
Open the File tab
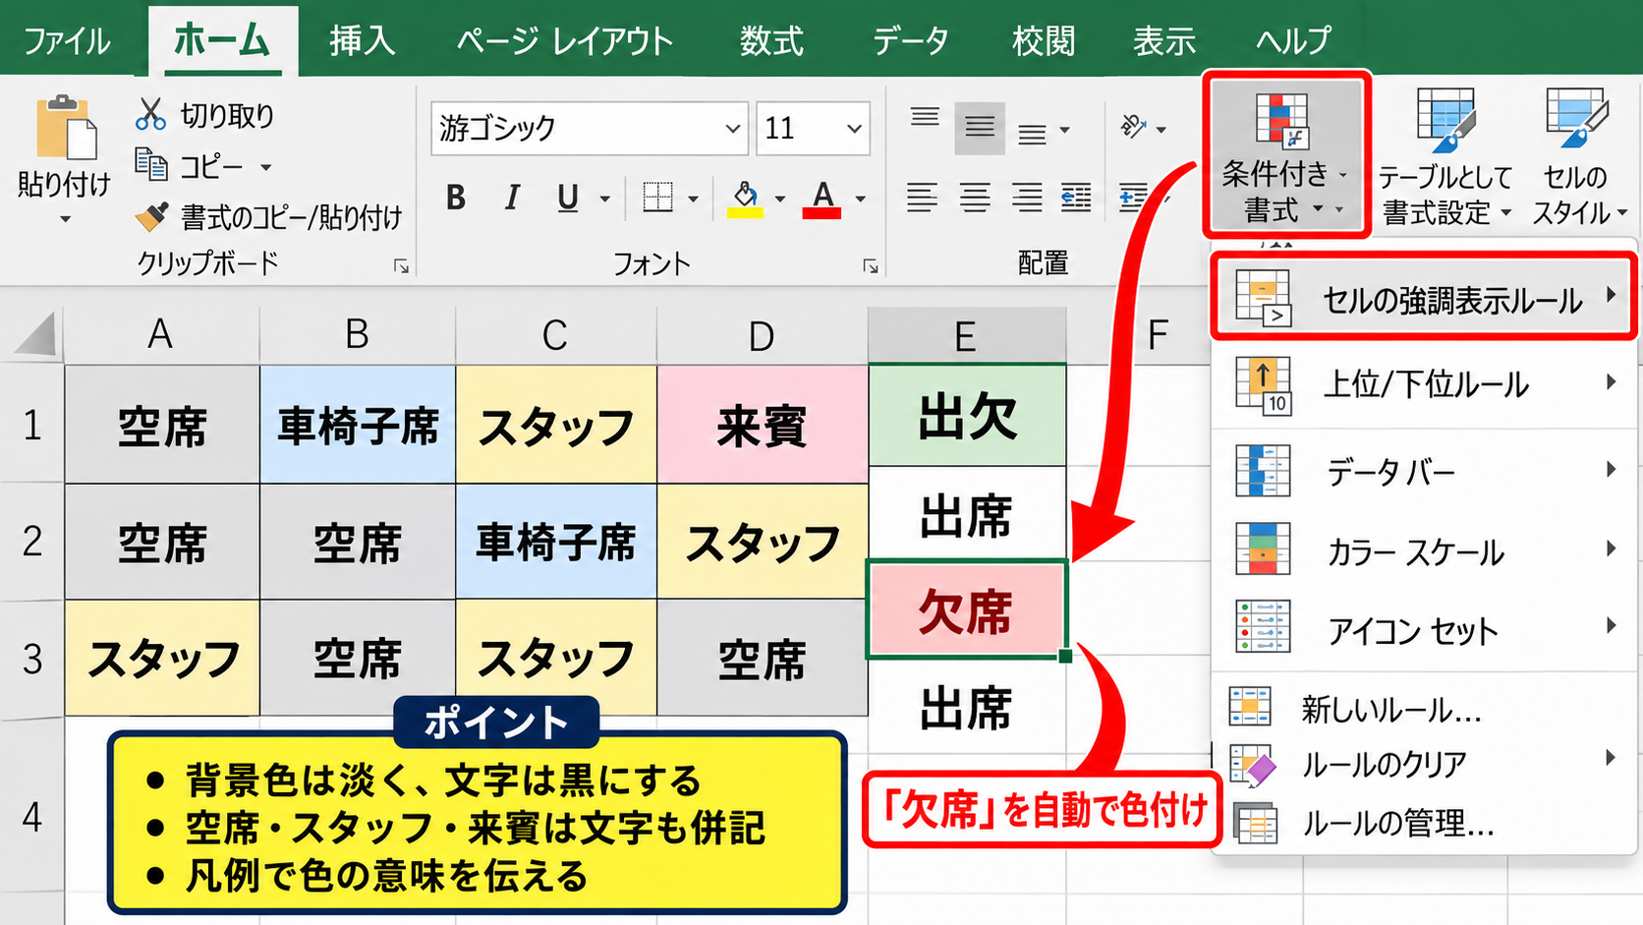pos(67,41)
